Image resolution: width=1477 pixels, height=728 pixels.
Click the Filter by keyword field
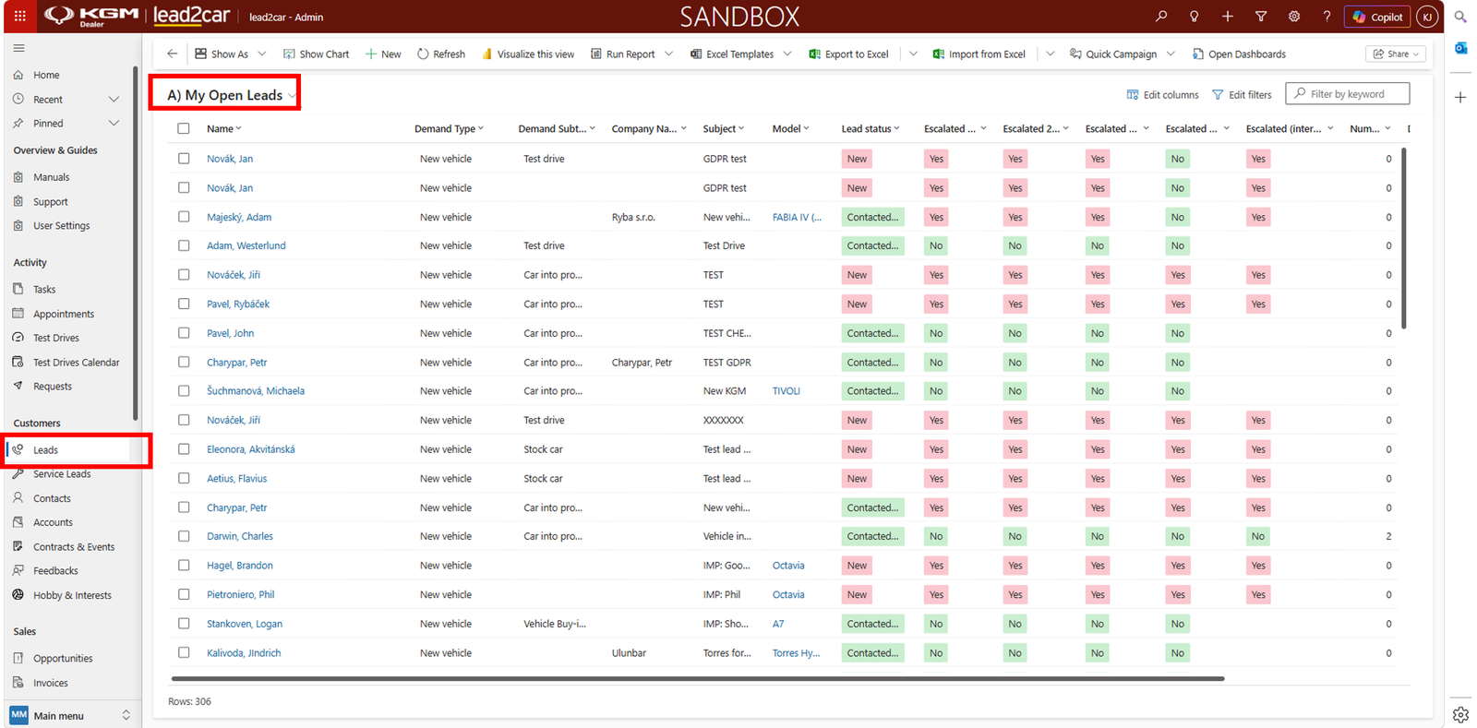coord(1347,93)
